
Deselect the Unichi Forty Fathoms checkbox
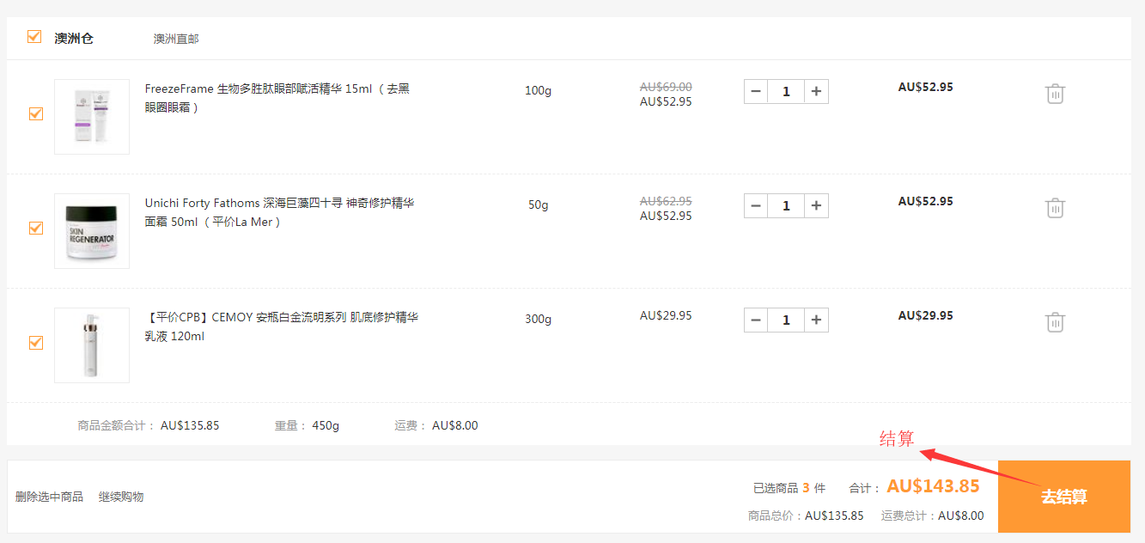(36, 228)
